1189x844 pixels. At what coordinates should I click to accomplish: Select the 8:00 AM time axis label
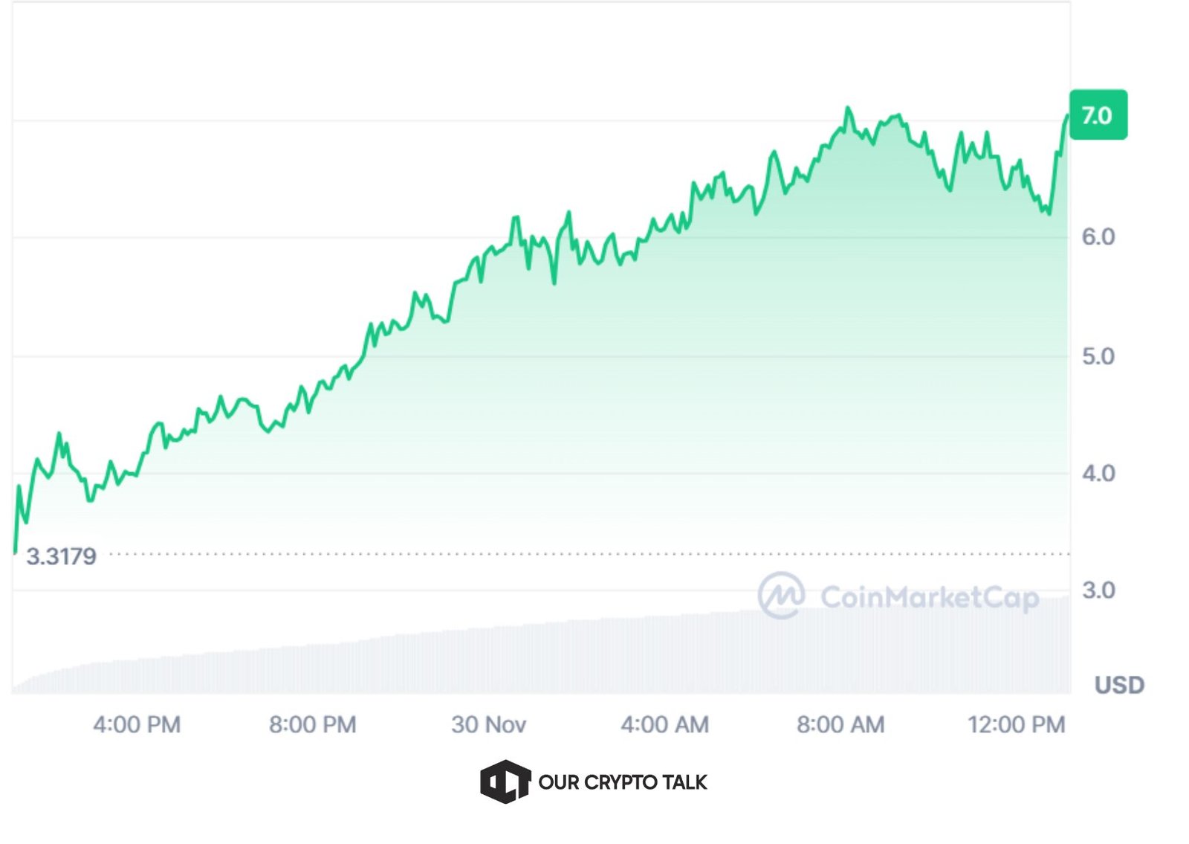point(840,724)
